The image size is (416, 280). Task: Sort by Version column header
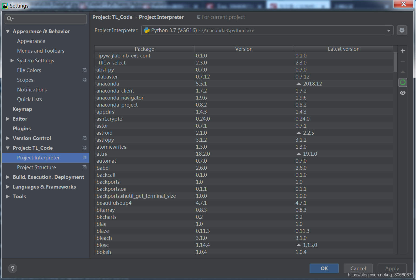[244, 49]
